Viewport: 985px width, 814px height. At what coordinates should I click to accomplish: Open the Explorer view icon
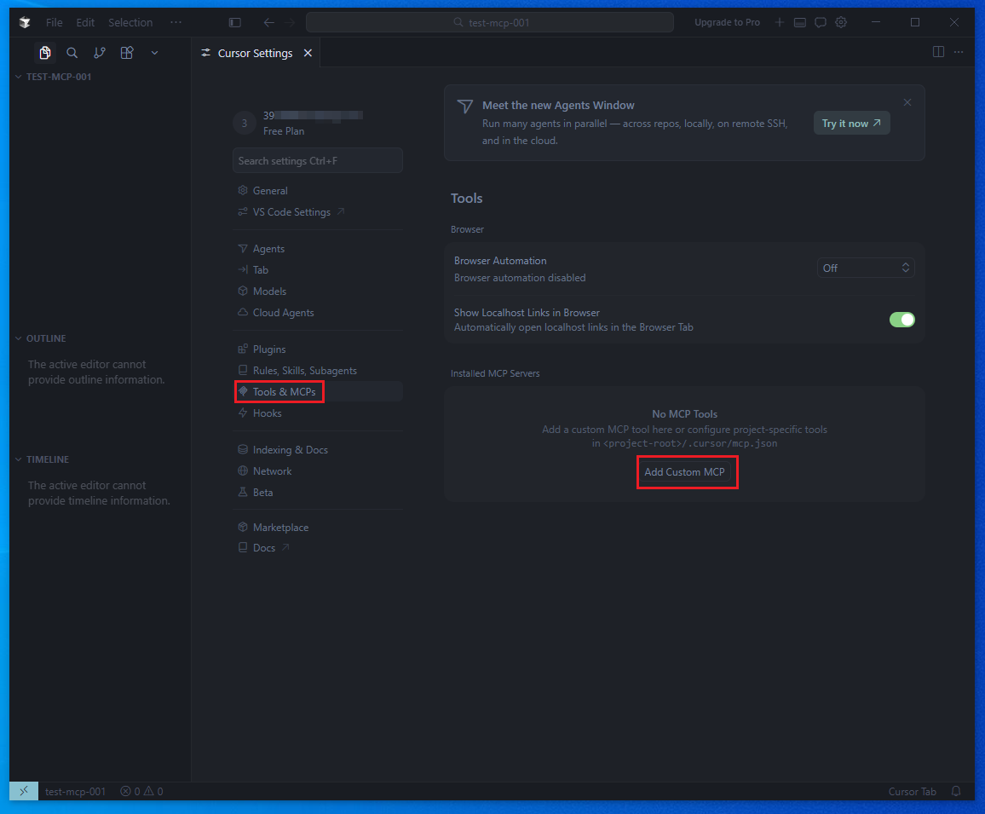pos(44,53)
